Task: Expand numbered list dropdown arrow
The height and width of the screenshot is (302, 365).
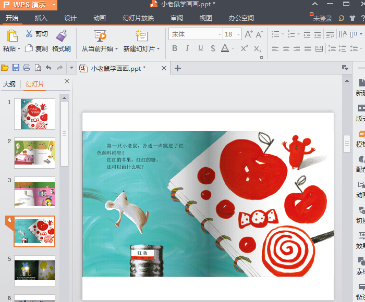Action: [x=299, y=34]
